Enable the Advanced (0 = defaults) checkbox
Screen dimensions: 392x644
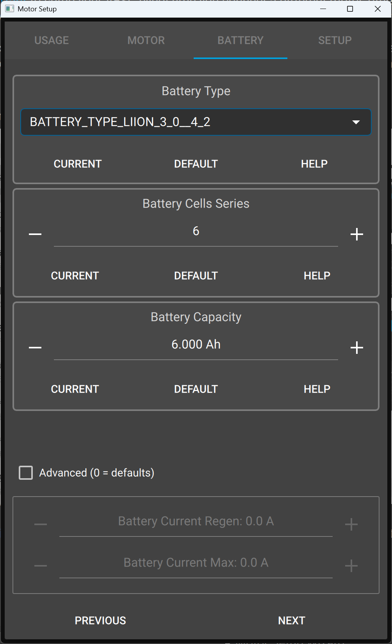coord(26,473)
